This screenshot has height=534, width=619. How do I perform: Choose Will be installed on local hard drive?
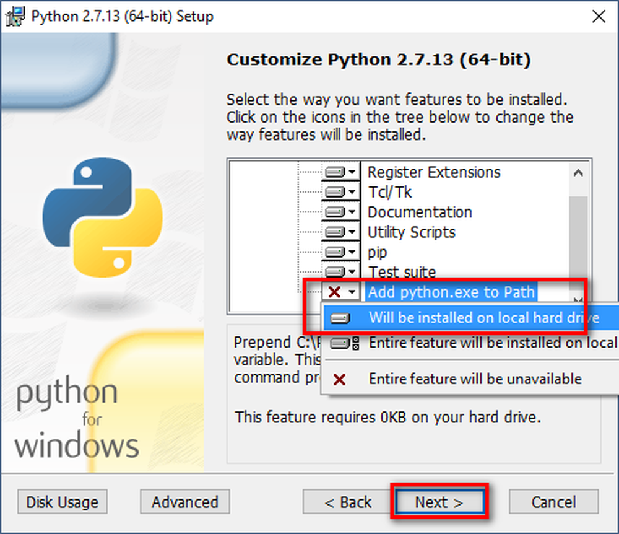coord(471,318)
